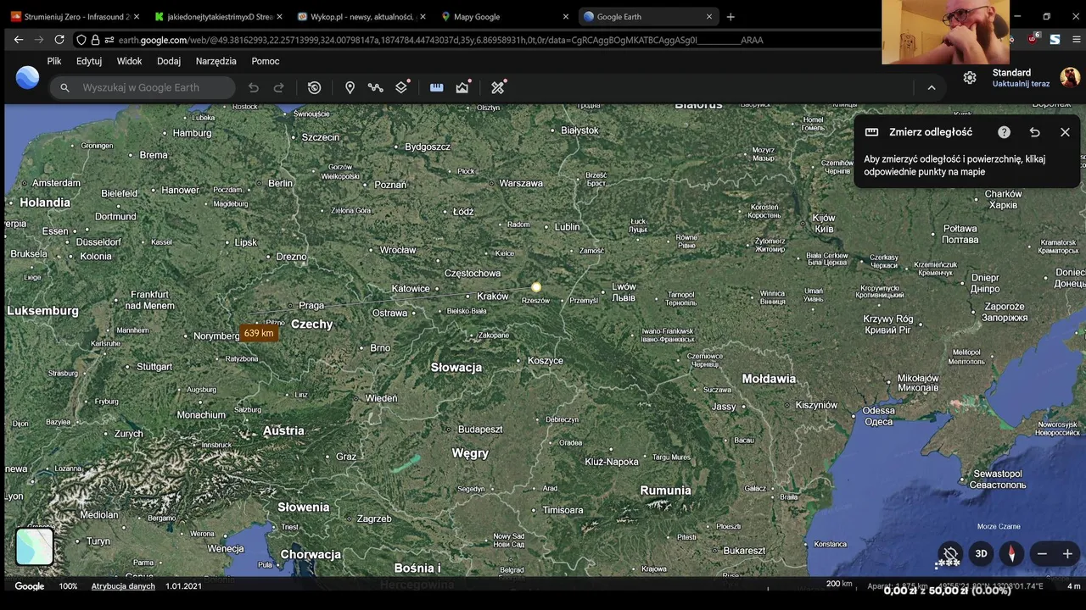Zoom out with the minus button
1086x610 pixels.
1042,554
